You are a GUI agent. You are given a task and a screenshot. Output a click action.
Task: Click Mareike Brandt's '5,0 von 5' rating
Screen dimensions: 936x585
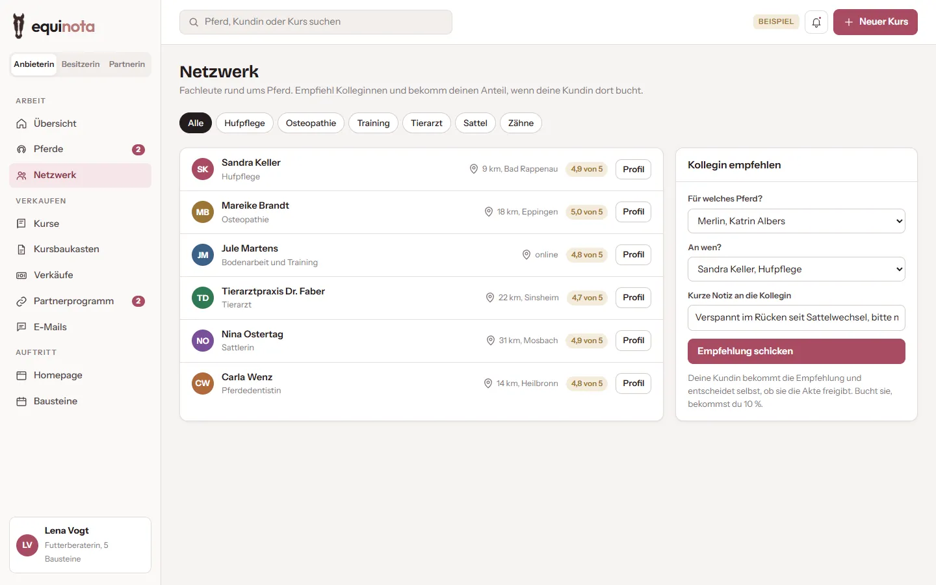coord(586,212)
